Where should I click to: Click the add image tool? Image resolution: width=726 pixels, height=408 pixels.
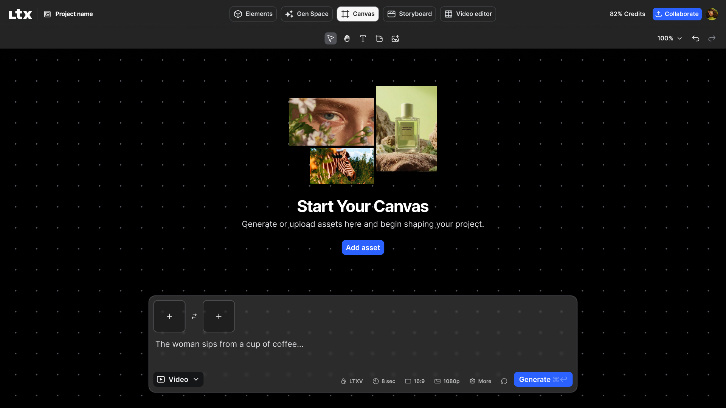396,39
